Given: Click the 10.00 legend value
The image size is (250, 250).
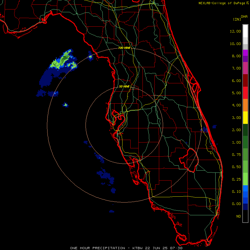Looking at the screenshot, I should pos(235,44).
